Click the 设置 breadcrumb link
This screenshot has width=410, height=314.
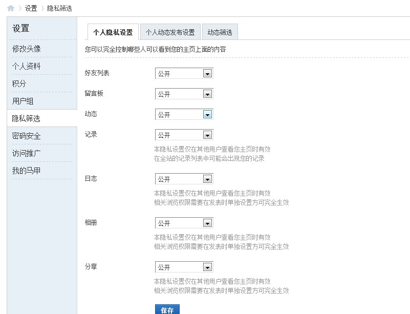[x=31, y=8]
